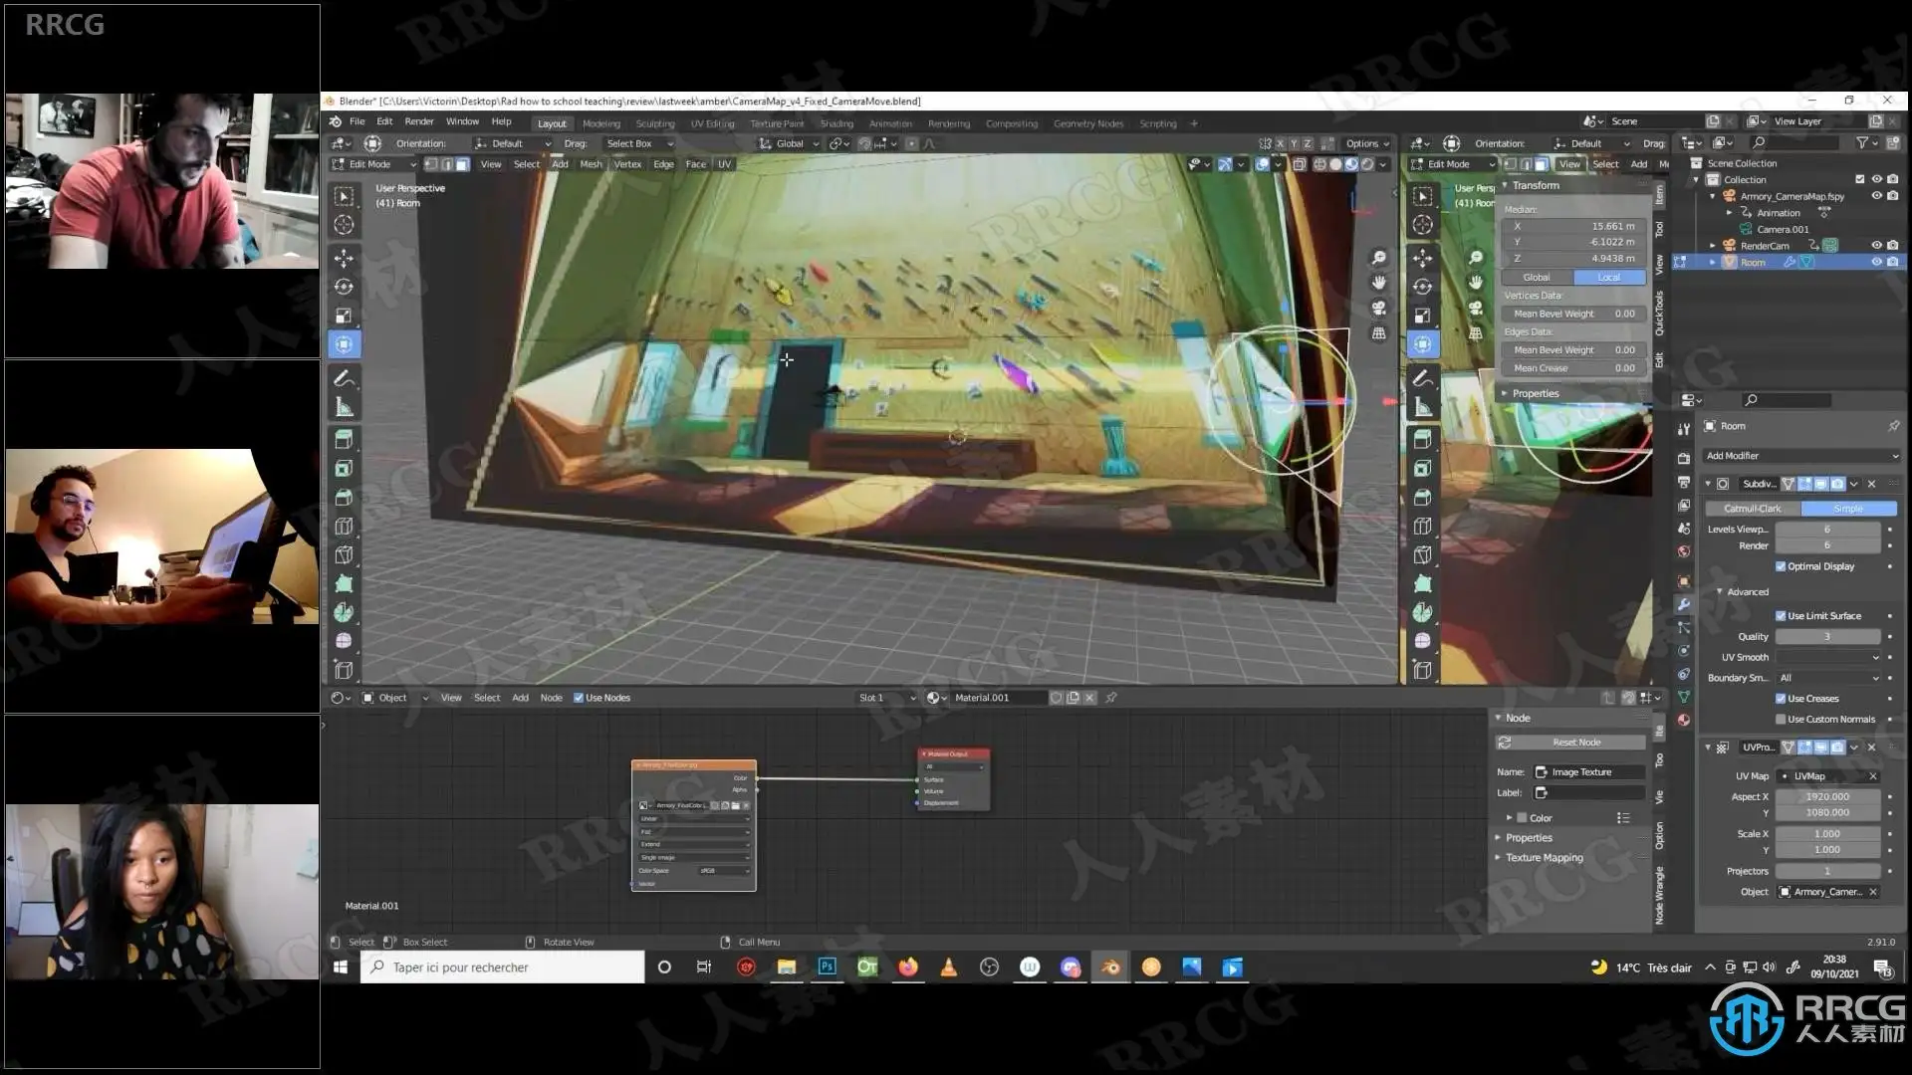Expand the Texture Mapping panel
This screenshot has height=1075, width=1912.
(x=1544, y=857)
